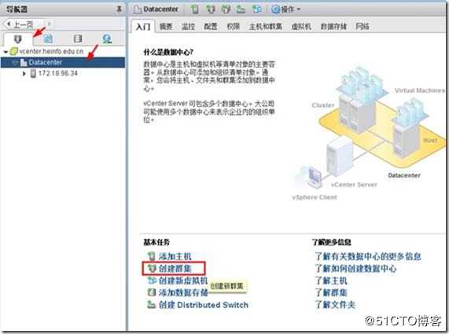This screenshot has width=449, height=334.
Task: Collapse the vcenter.heinfo.edu.cn tree node
Action: 6,52
